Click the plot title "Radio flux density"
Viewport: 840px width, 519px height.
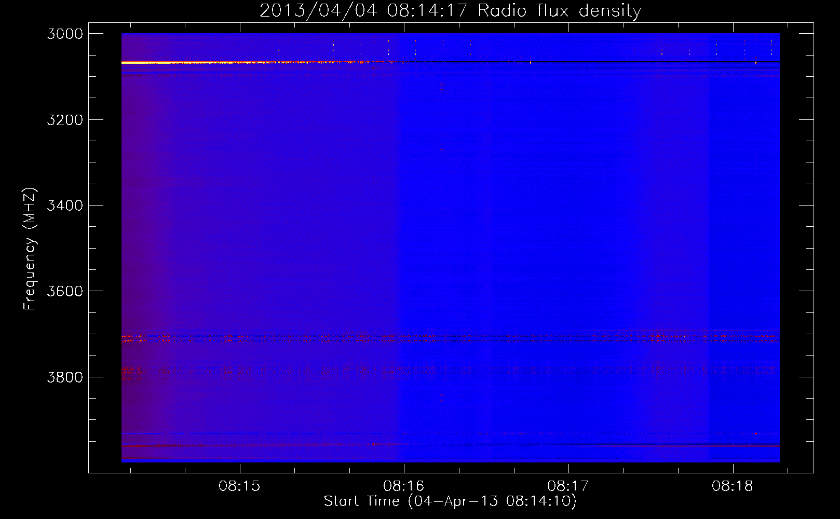point(560,10)
